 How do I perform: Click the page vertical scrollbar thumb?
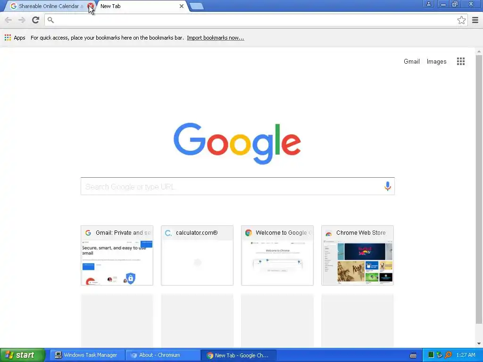tap(479, 189)
